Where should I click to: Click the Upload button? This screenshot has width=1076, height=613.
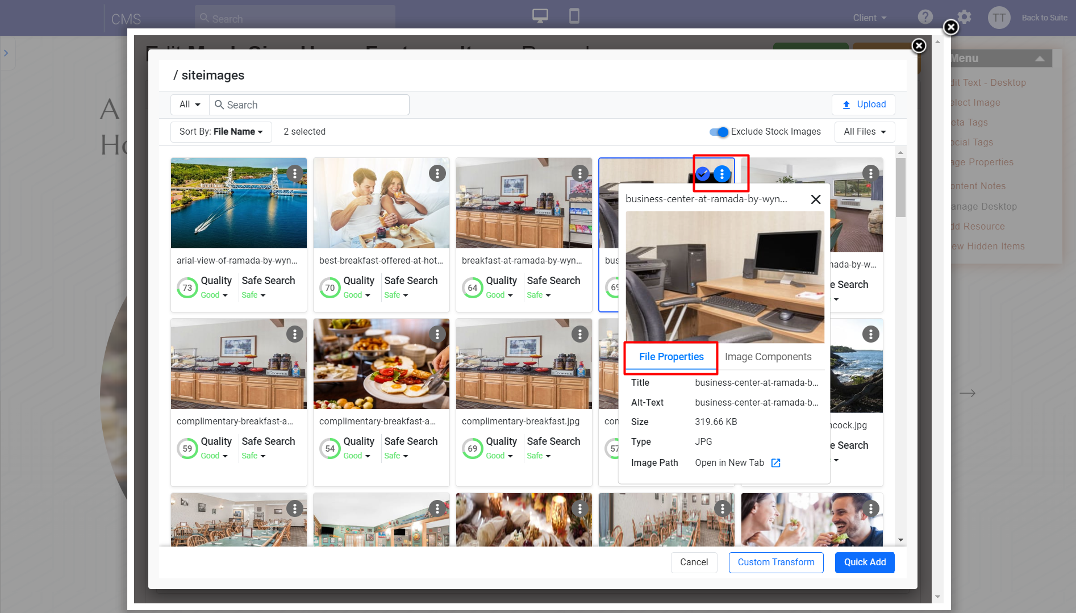click(x=864, y=105)
